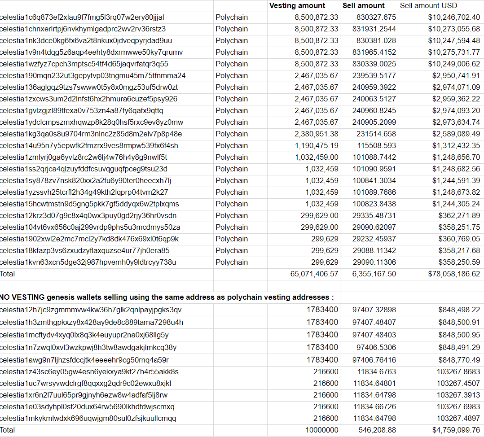Image resolution: width=484 pixels, height=437 pixels.
Task: Select USD cell $848,498.22
Action: point(459,310)
